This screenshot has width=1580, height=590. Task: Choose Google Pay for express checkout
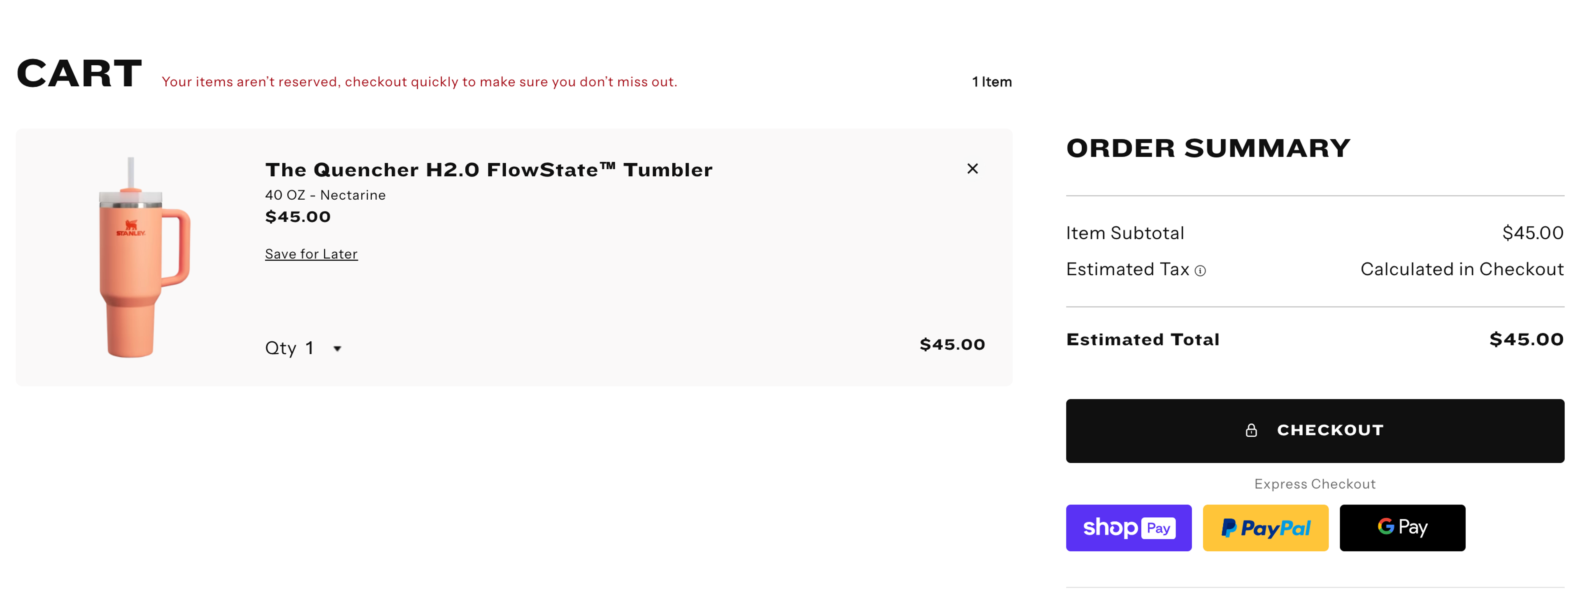click(1403, 528)
